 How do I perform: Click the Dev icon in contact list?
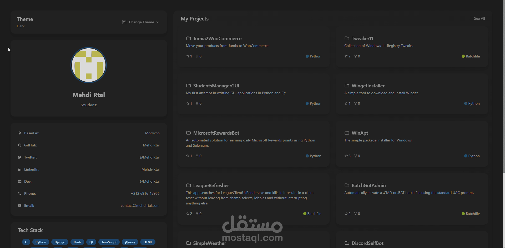[20, 181]
